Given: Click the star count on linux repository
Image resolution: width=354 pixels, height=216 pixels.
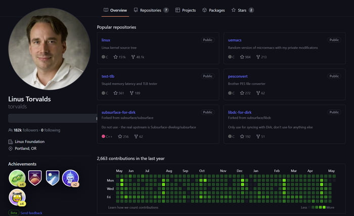Looking at the screenshot, I should point(119,57).
